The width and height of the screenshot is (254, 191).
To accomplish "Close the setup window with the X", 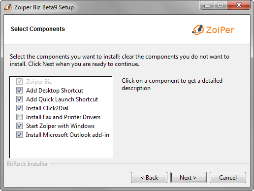I will click(x=239, y=5).
